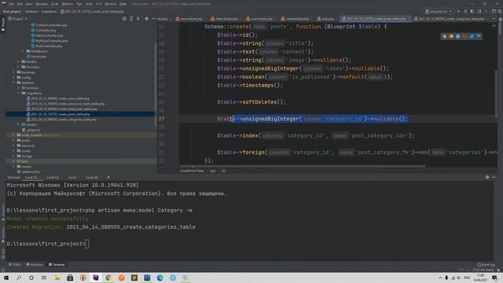Click the collapse all icon in Project panel
This screenshot has width=503, height=283.
click(138, 19)
